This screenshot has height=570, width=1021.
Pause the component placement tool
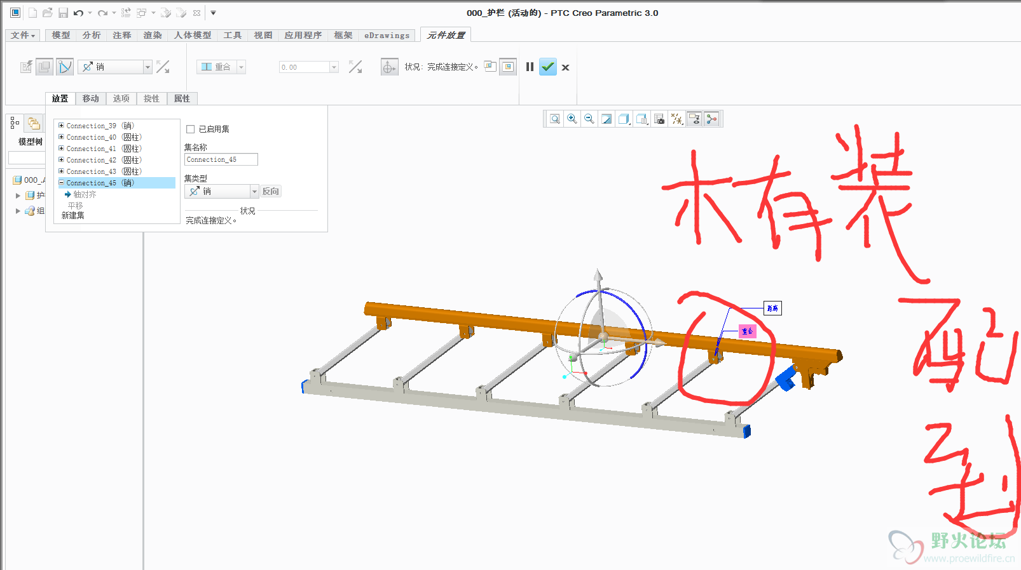[530, 67]
